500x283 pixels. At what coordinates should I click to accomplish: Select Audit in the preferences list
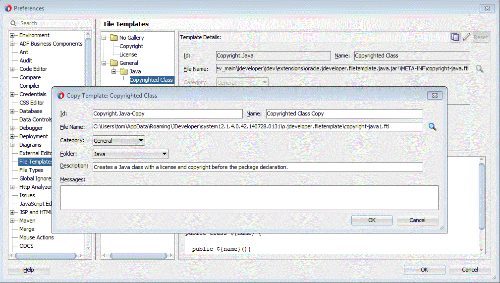[x=25, y=60]
